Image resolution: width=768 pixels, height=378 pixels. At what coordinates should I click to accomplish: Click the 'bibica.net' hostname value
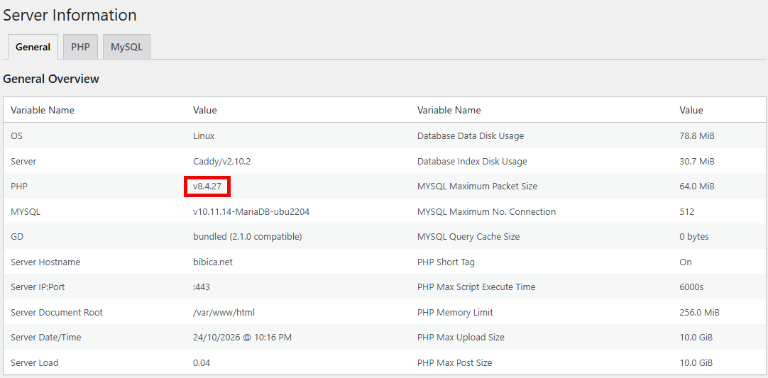point(212,262)
